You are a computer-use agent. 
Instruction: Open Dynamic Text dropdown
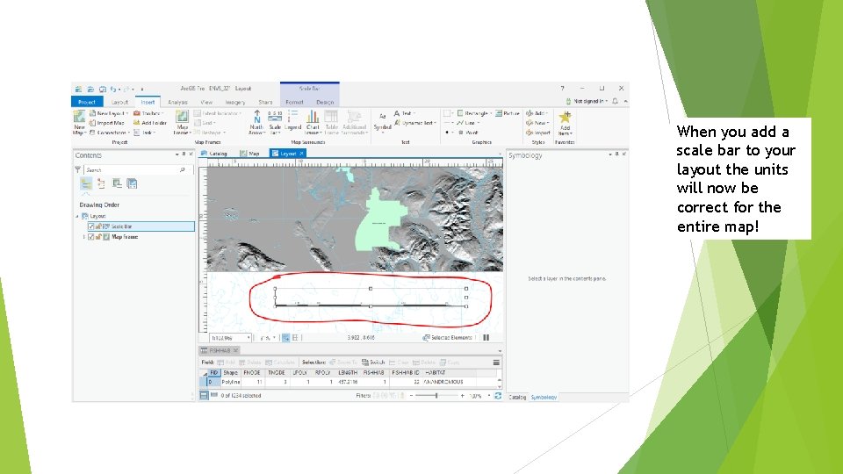[x=415, y=123]
